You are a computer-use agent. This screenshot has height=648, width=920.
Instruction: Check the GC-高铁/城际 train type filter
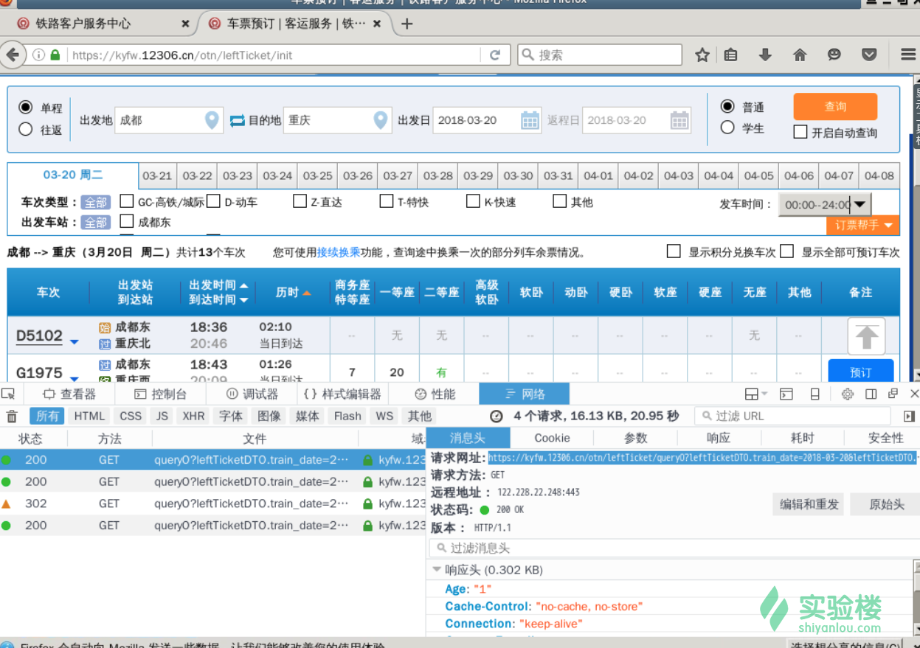pos(127,202)
